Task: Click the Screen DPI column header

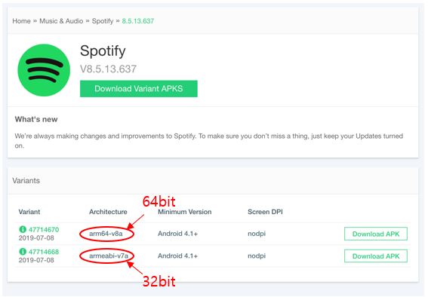Action: coord(265,212)
